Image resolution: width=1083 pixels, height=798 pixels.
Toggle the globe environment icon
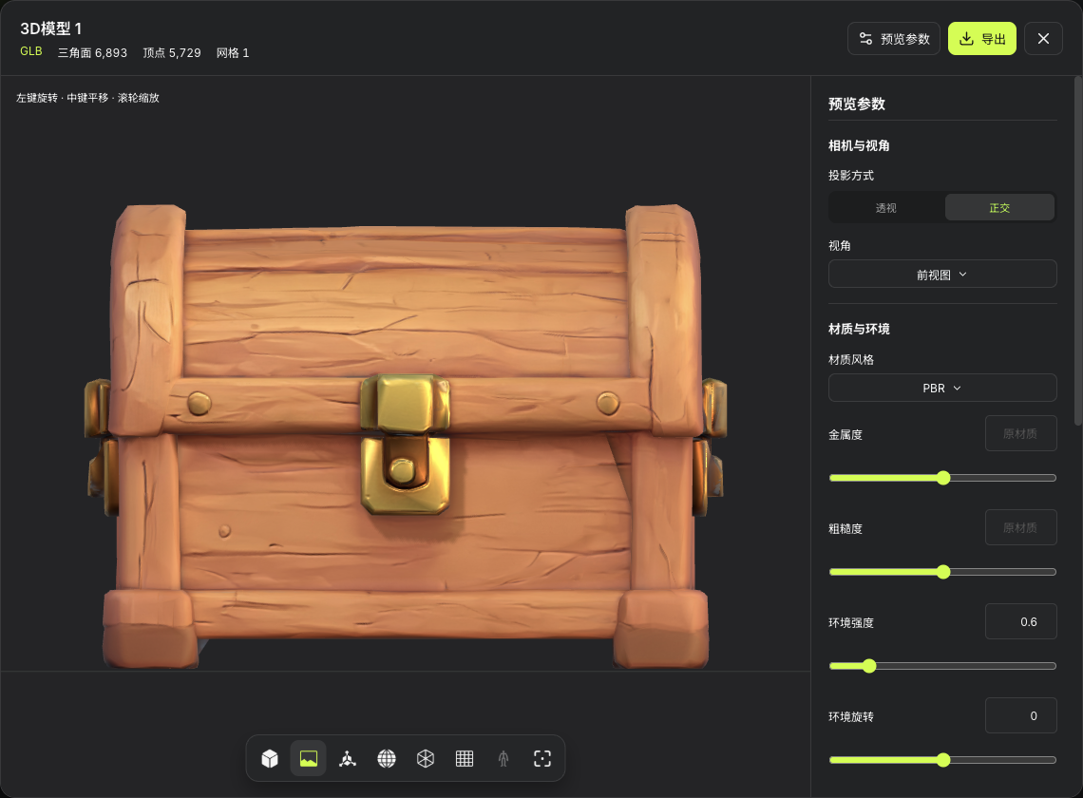pos(387,759)
